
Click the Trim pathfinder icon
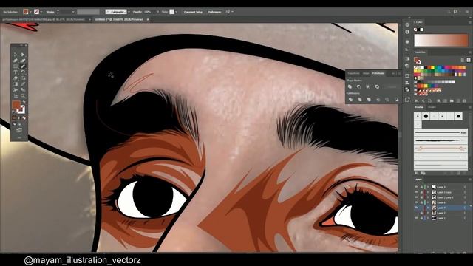coord(360,99)
